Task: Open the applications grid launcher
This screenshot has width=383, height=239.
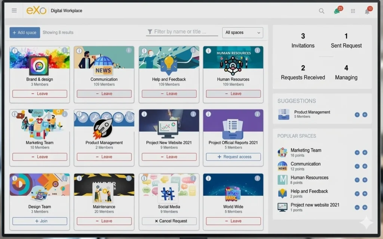Action: [352, 11]
